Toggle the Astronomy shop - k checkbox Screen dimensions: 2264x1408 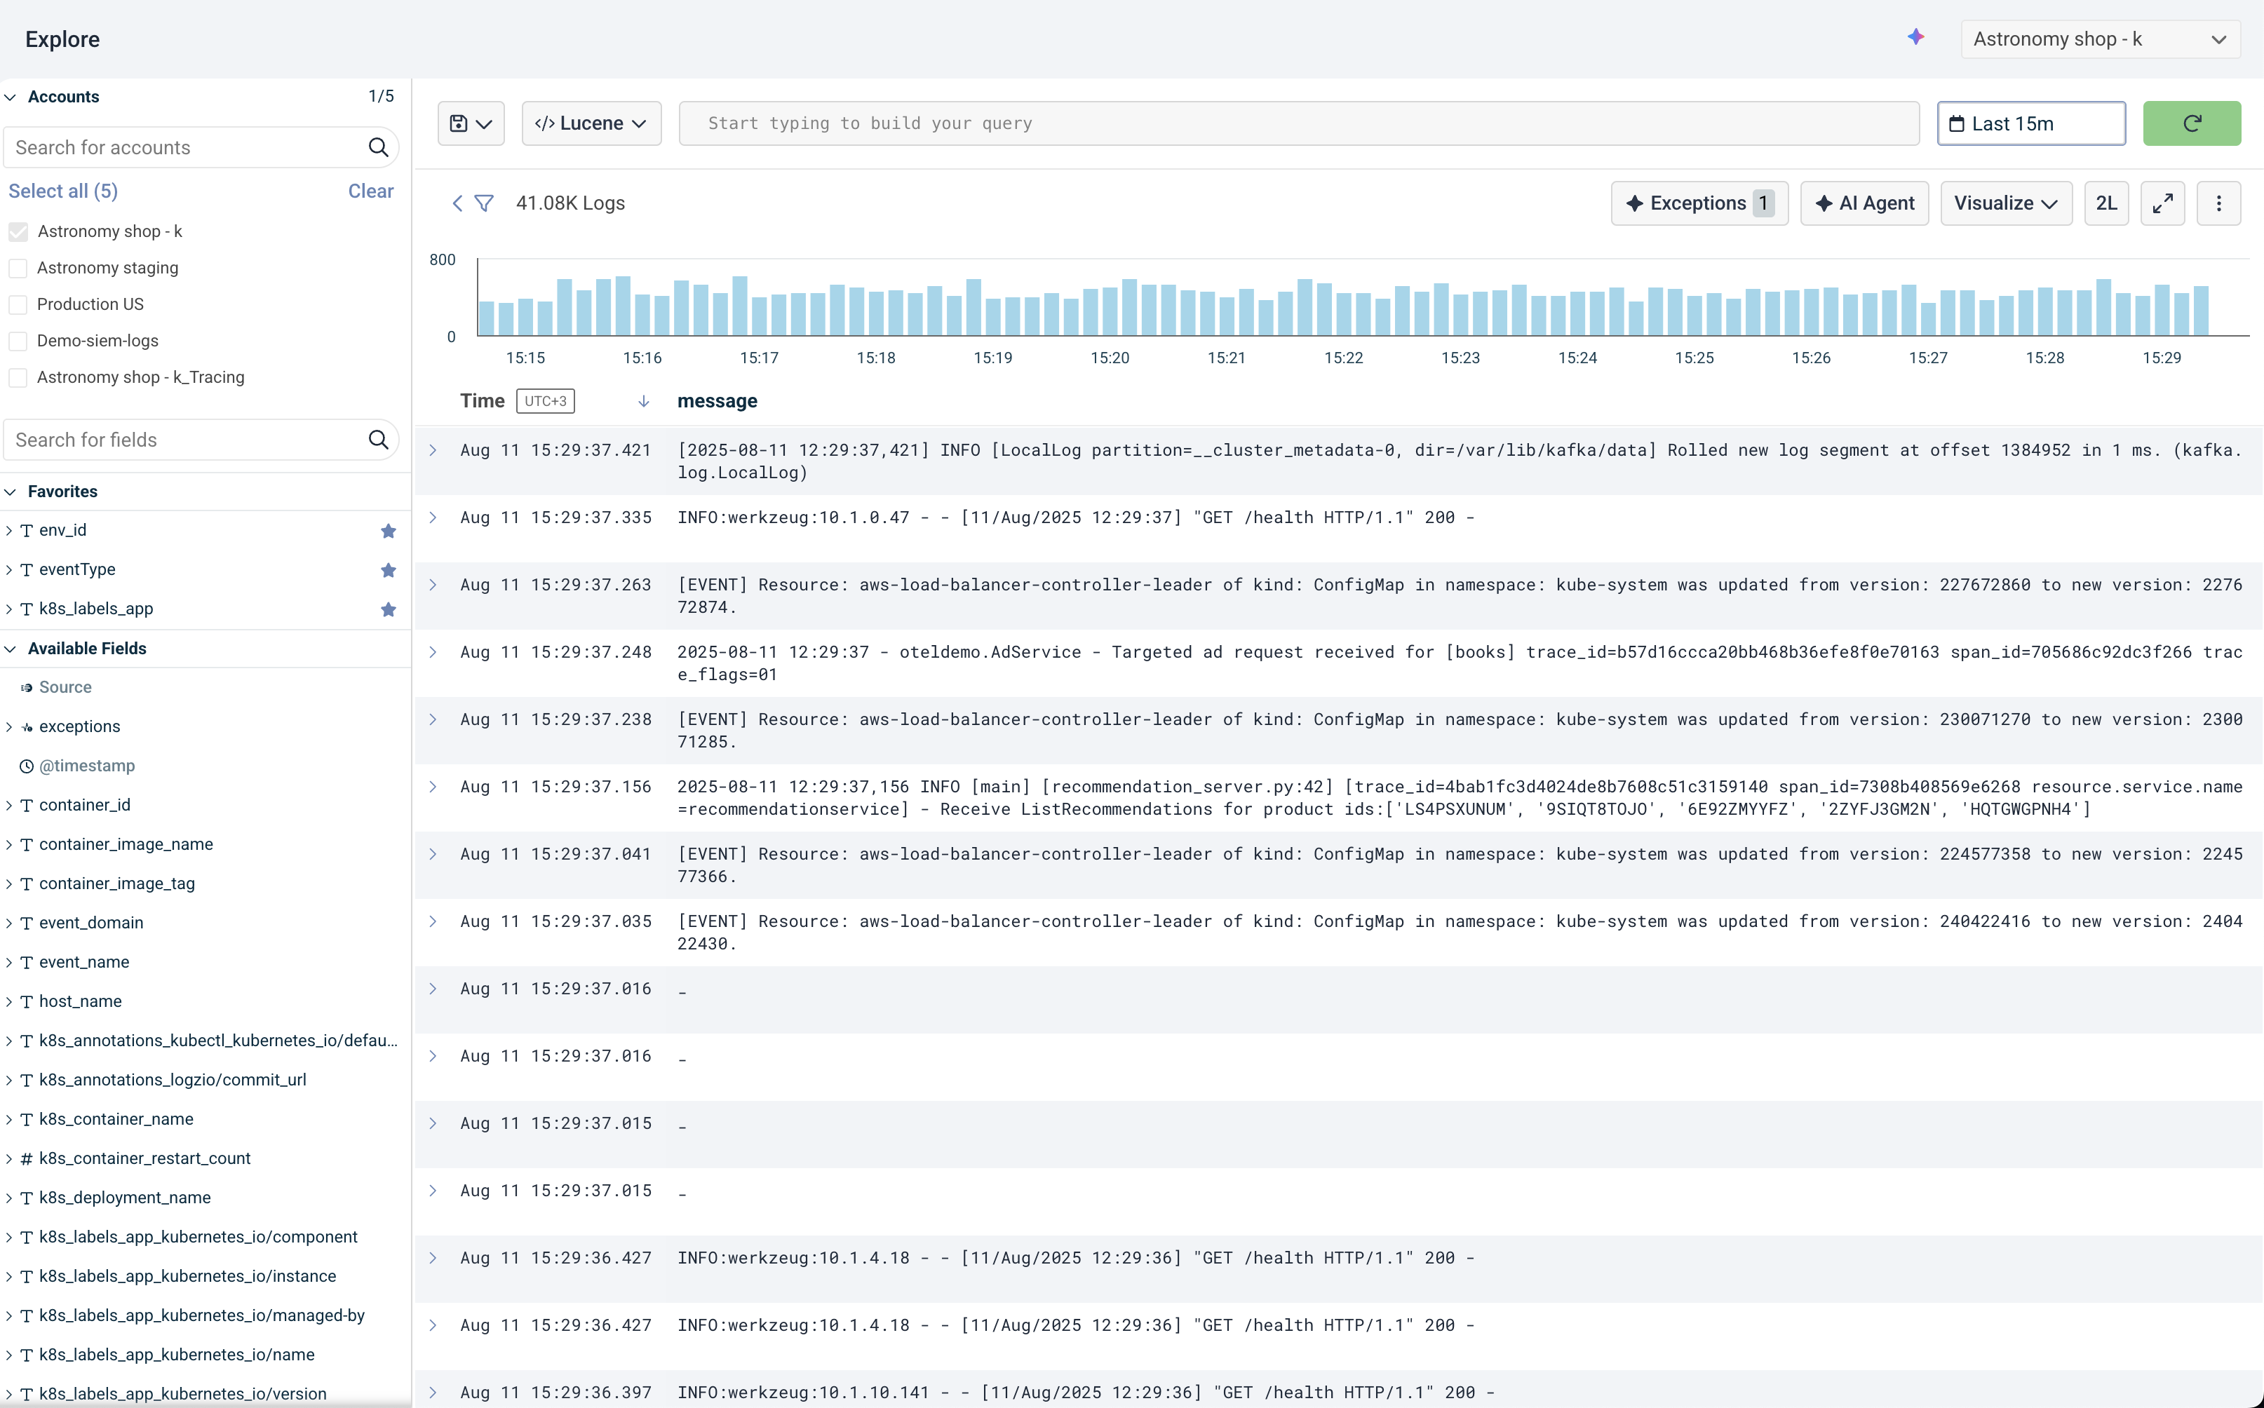pyautogui.click(x=18, y=231)
